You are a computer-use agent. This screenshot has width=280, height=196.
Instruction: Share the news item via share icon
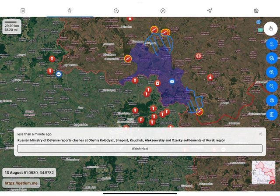[x=261, y=134]
